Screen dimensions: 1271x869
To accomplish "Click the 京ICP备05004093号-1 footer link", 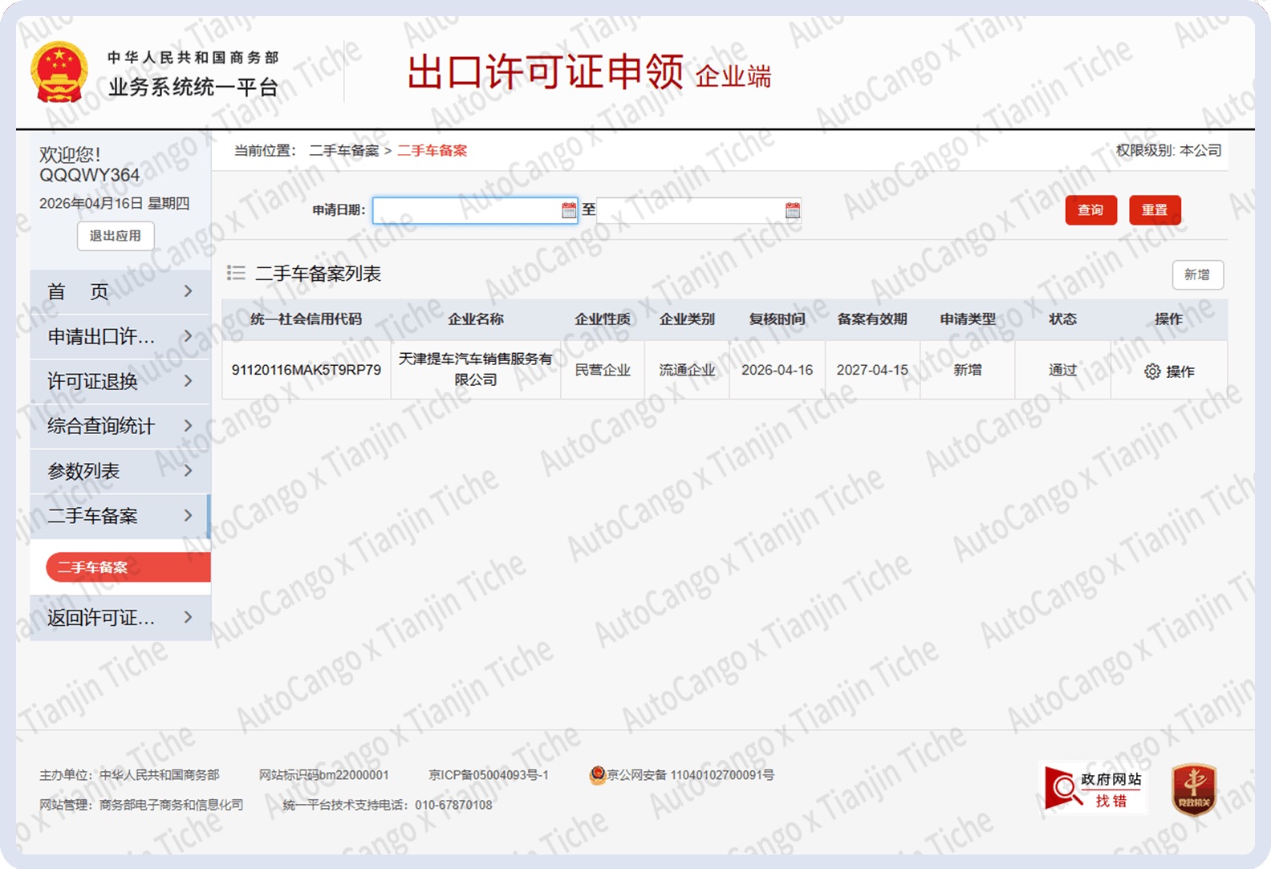I will click(x=489, y=775).
